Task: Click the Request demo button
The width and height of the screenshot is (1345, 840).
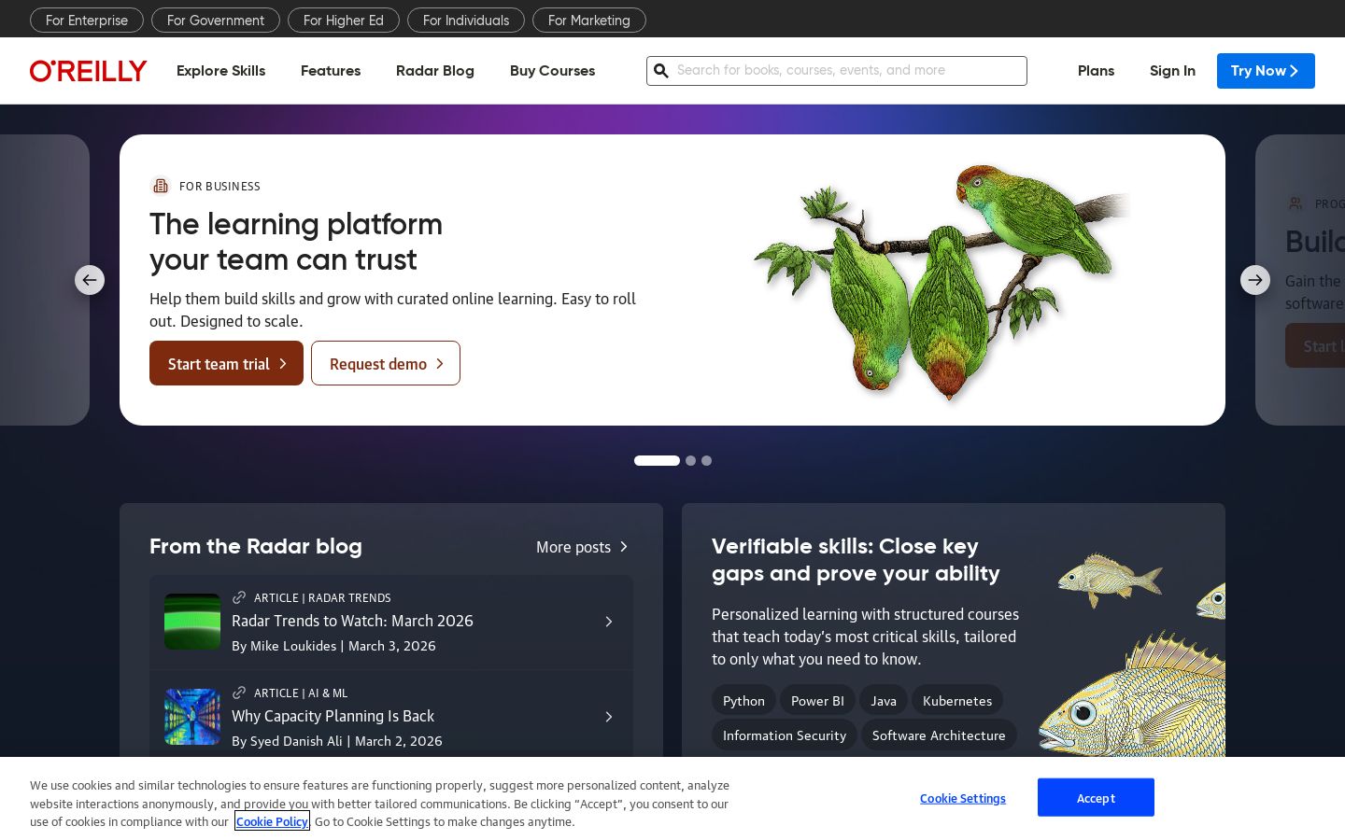Action: [386, 363]
